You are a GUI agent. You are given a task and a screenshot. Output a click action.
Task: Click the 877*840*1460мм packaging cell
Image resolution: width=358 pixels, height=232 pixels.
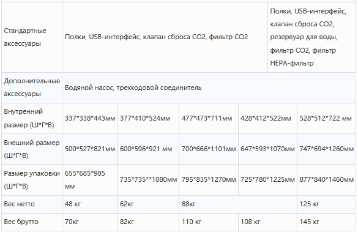click(327, 180)
